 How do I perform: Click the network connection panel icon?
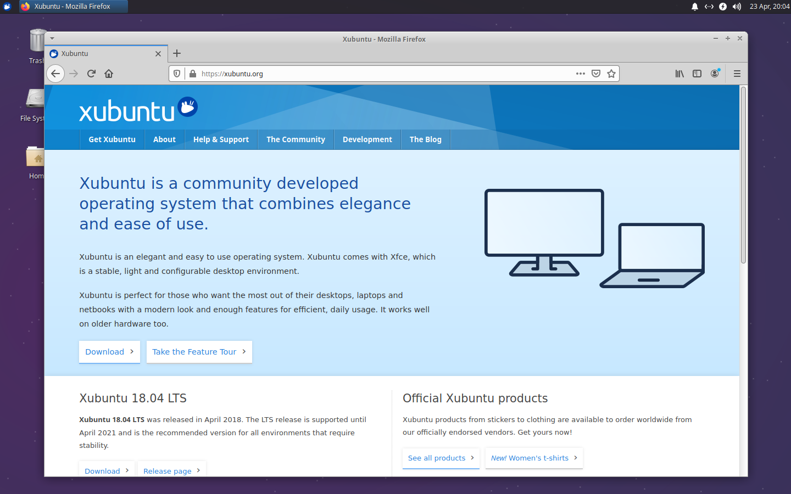(709, 7)
